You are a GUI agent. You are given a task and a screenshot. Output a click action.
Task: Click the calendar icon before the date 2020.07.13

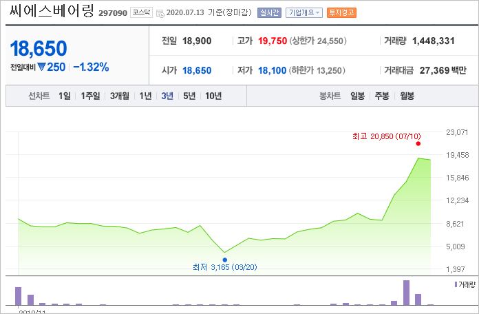160,13
